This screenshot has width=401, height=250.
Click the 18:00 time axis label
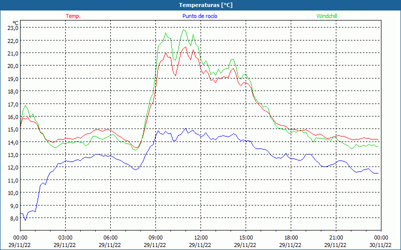click(291, 238)
